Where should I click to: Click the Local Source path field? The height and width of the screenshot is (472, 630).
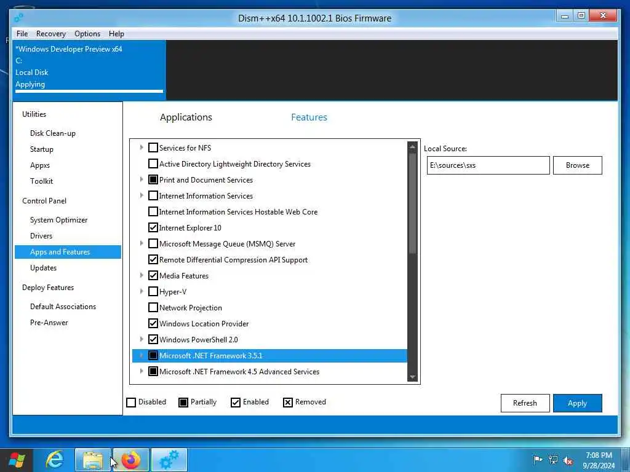(488, 165)
